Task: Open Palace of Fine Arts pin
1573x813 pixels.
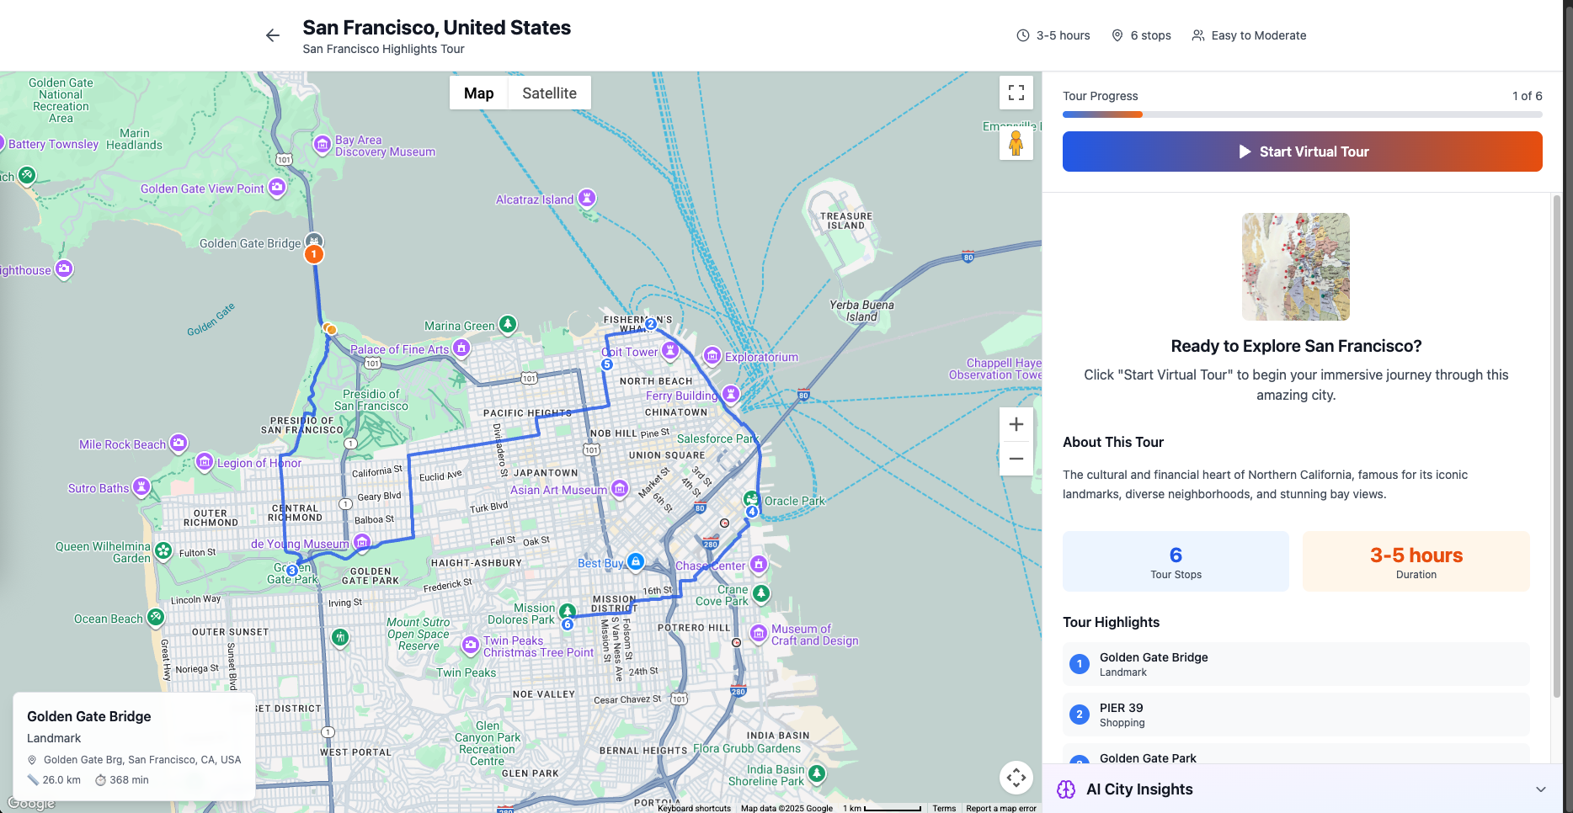Action: [461, 347]
